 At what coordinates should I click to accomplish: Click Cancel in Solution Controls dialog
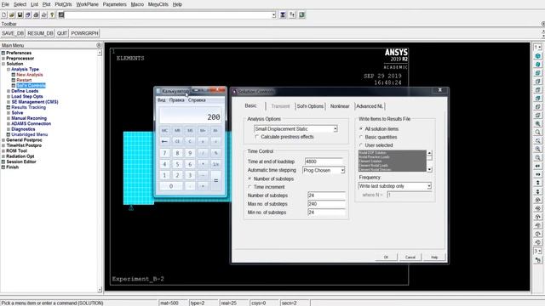tap(410, 257)
